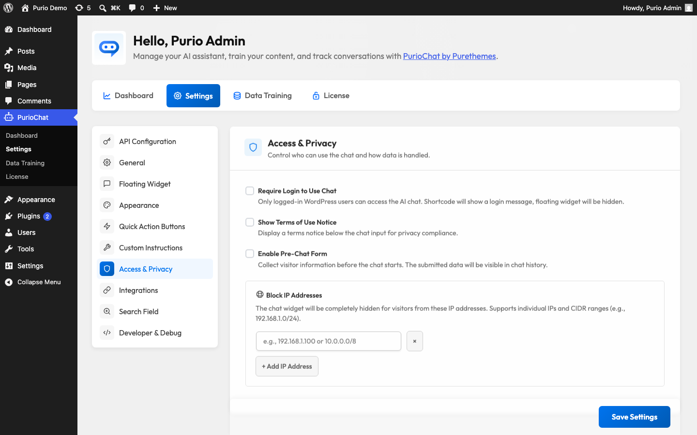Screen dimensions: 697x435
Task: Open the Pages menu in sidebar
Action: [39, 85]
